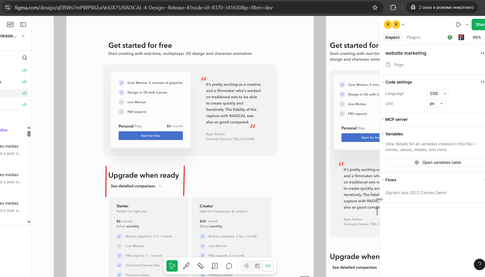This screenshot has width=485, height=277.
Task: Open the help question mark button
Action: [479, 264]
